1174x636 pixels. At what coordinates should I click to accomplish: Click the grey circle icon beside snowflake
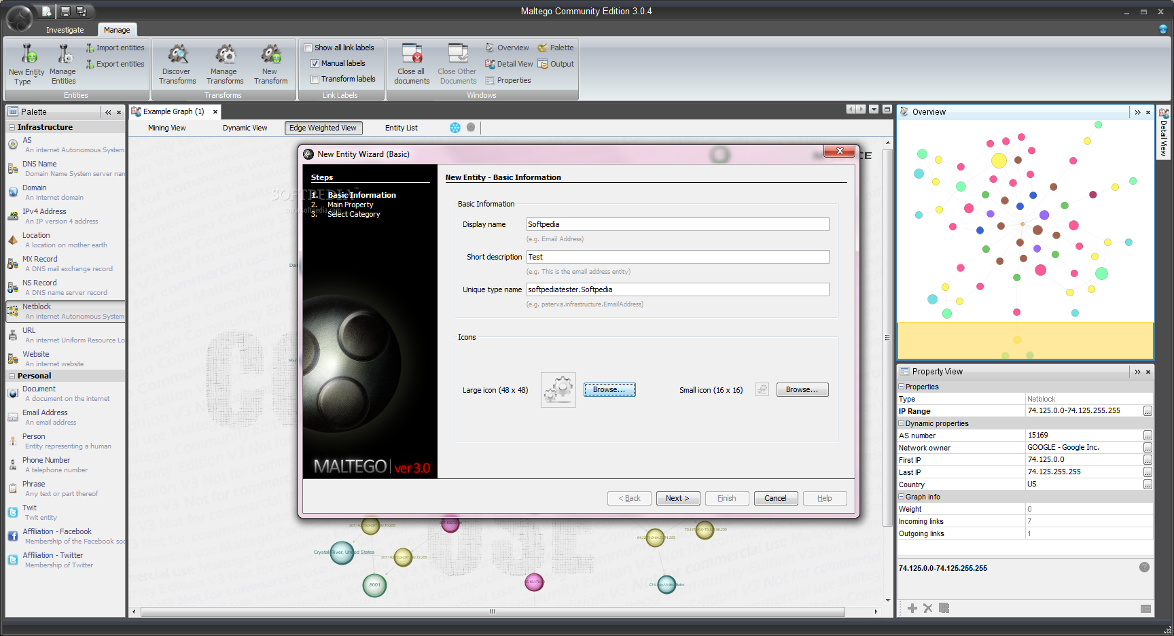coord(471,127)
